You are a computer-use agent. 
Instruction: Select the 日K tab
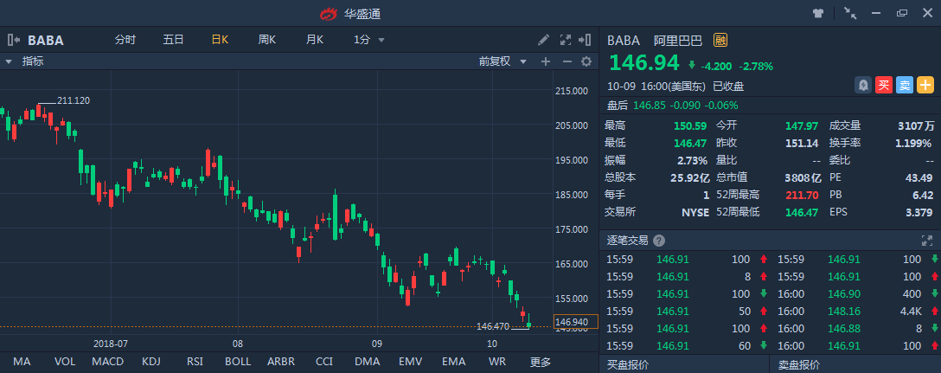click(221, 40)
